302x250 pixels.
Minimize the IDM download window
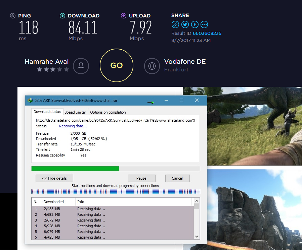pyautogui.click(x=166, y=100)
